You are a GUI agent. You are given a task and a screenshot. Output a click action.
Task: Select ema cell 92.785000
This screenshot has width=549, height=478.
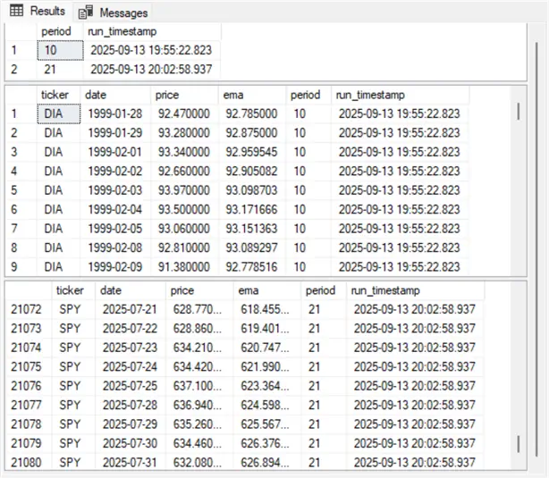coord(252,113)
